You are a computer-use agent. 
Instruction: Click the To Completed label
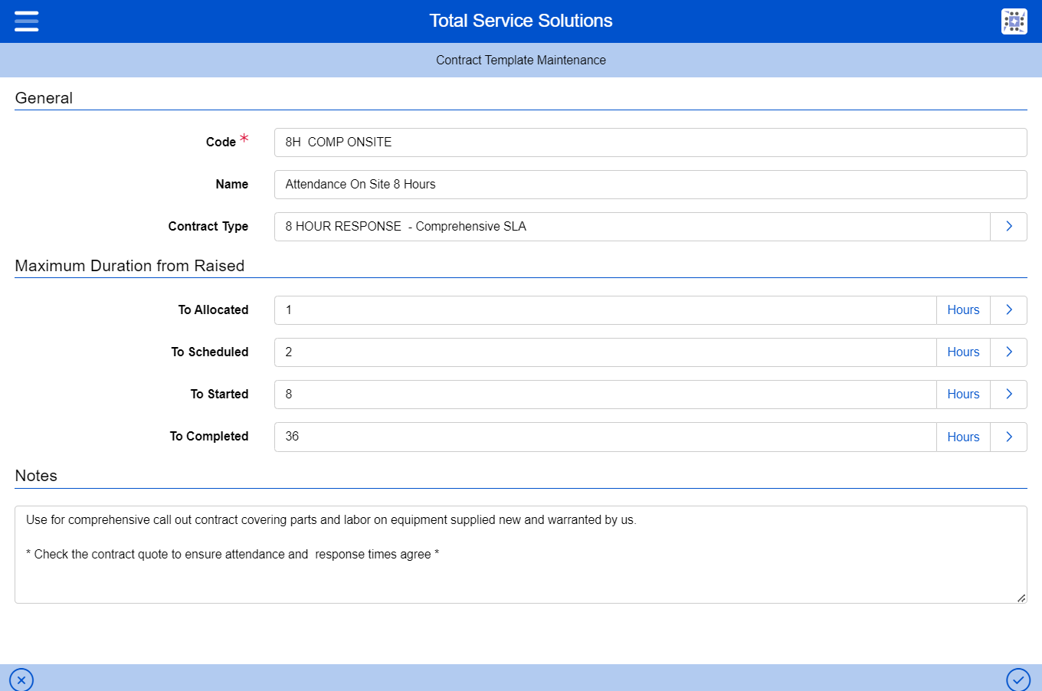tap(209, 436)
